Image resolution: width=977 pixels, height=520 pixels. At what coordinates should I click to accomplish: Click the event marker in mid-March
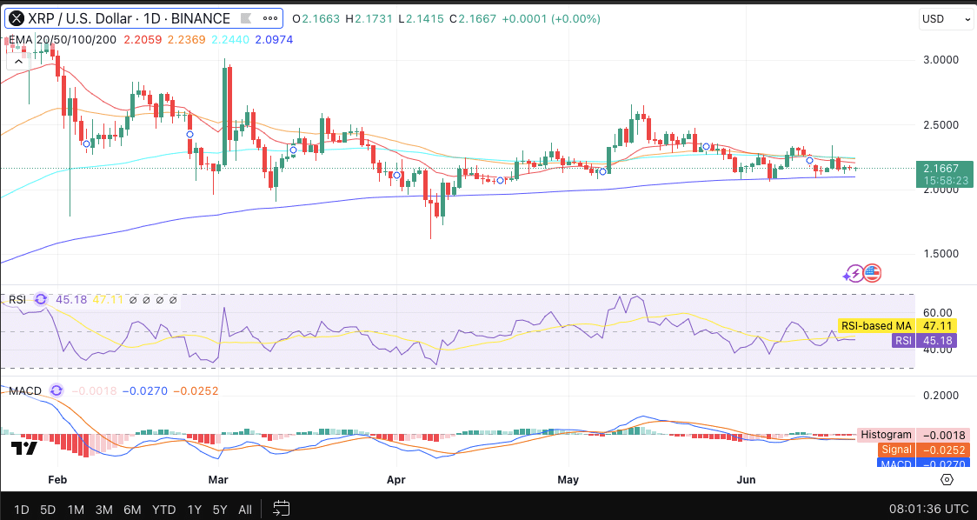tap(293, 150)
